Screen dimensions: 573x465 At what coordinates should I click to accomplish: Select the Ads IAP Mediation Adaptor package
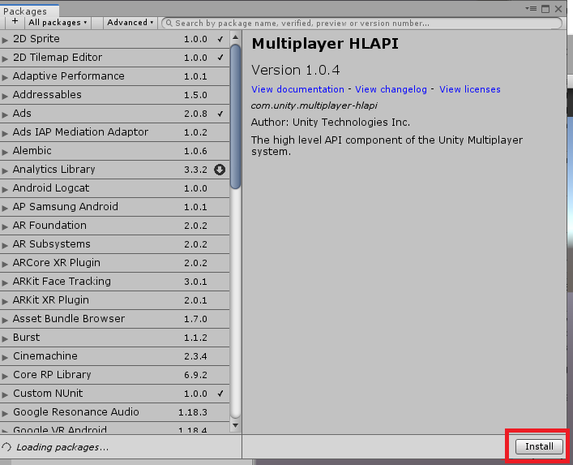(115, 132)
